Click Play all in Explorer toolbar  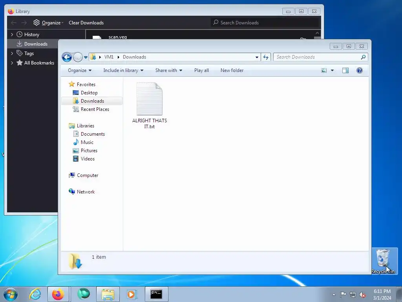coord(201,70)
